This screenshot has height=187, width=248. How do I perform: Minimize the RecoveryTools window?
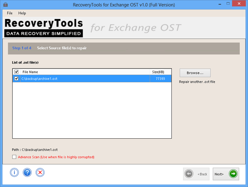(220, 4)
